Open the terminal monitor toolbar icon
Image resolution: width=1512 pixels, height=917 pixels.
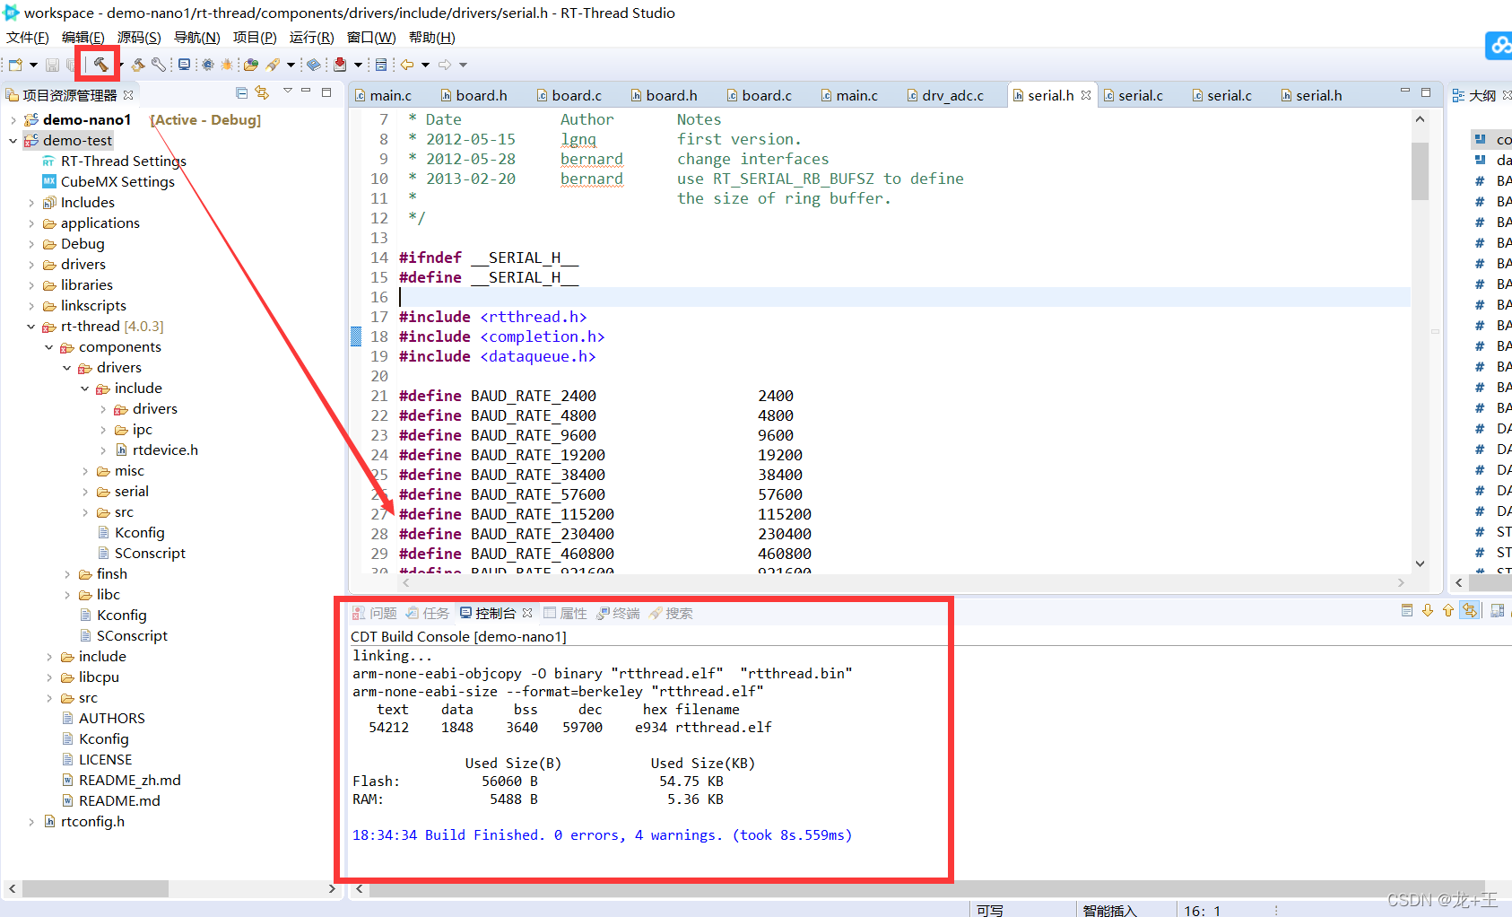point(184,65)
